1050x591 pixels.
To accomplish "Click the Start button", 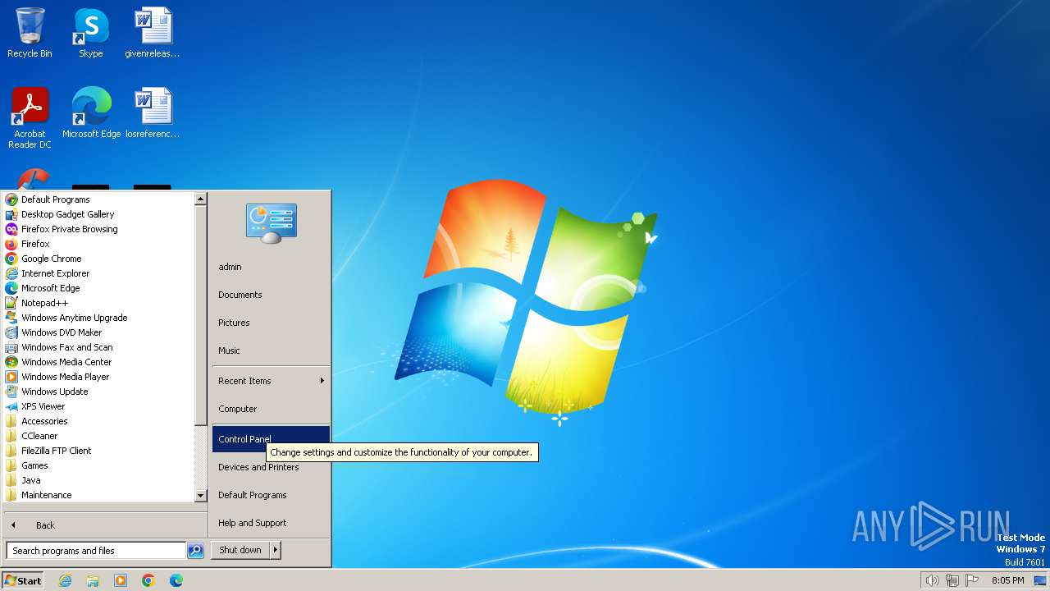I will click(x=23, y=580).
